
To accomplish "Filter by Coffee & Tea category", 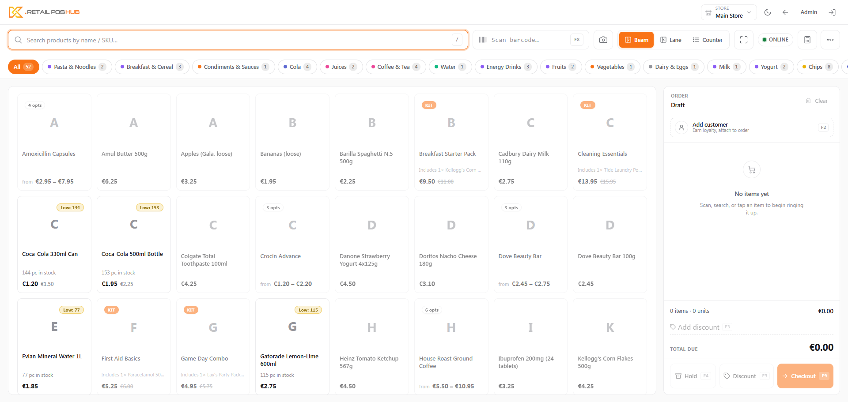I will (396, 67).
